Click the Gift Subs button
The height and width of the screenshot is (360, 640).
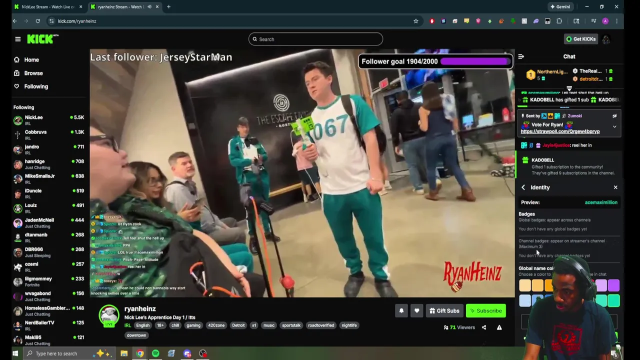[444, 311]
